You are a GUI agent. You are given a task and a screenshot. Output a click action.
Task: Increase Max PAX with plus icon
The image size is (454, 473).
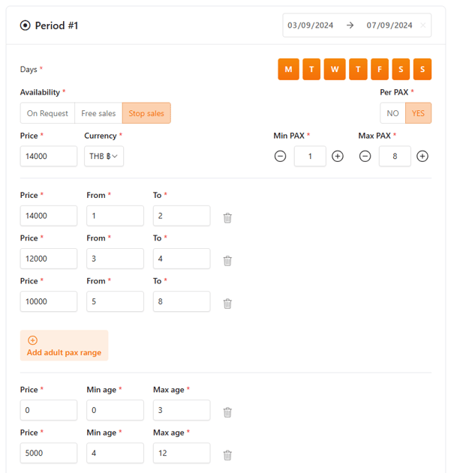pyautogui.click(x=422, y=156)
